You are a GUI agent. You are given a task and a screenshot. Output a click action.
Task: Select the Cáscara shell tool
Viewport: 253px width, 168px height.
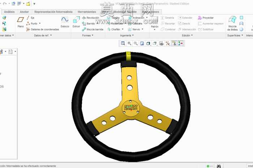point(135,23)
